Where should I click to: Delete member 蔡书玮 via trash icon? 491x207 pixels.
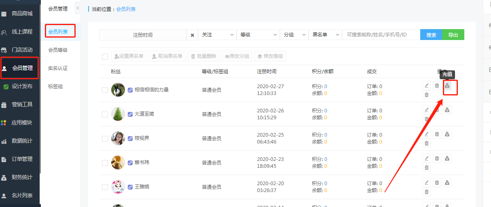(426, 168)
